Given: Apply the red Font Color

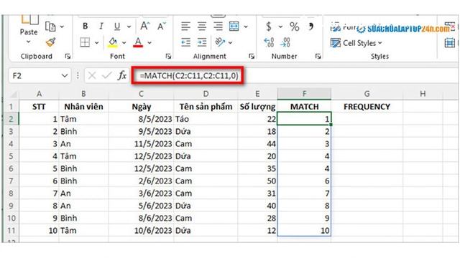Looking at the screenshot, I should (x=138, y=43).
